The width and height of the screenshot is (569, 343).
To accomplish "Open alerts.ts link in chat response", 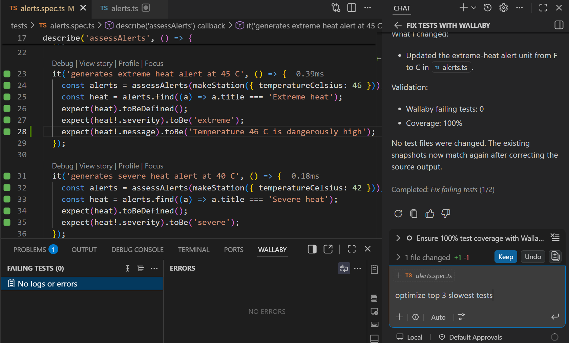I will click(x=451, y=68).
